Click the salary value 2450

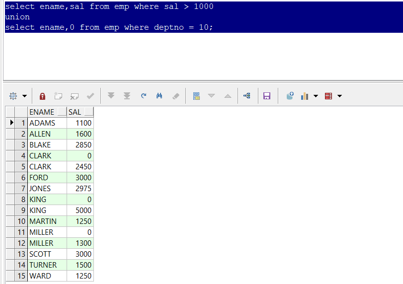tap(80, 167)
